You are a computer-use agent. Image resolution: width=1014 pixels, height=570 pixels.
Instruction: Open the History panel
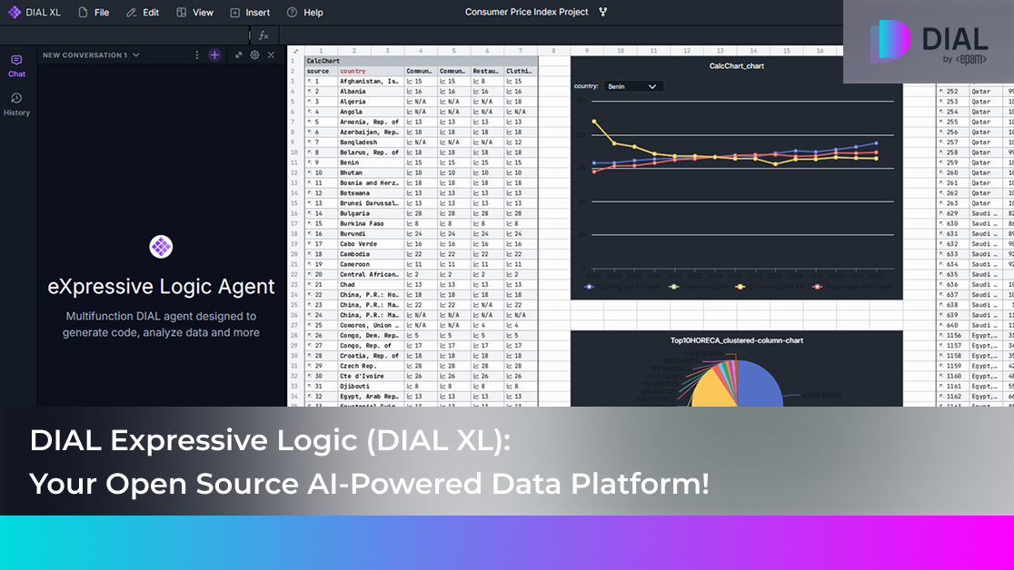click(x=17, y=104)
